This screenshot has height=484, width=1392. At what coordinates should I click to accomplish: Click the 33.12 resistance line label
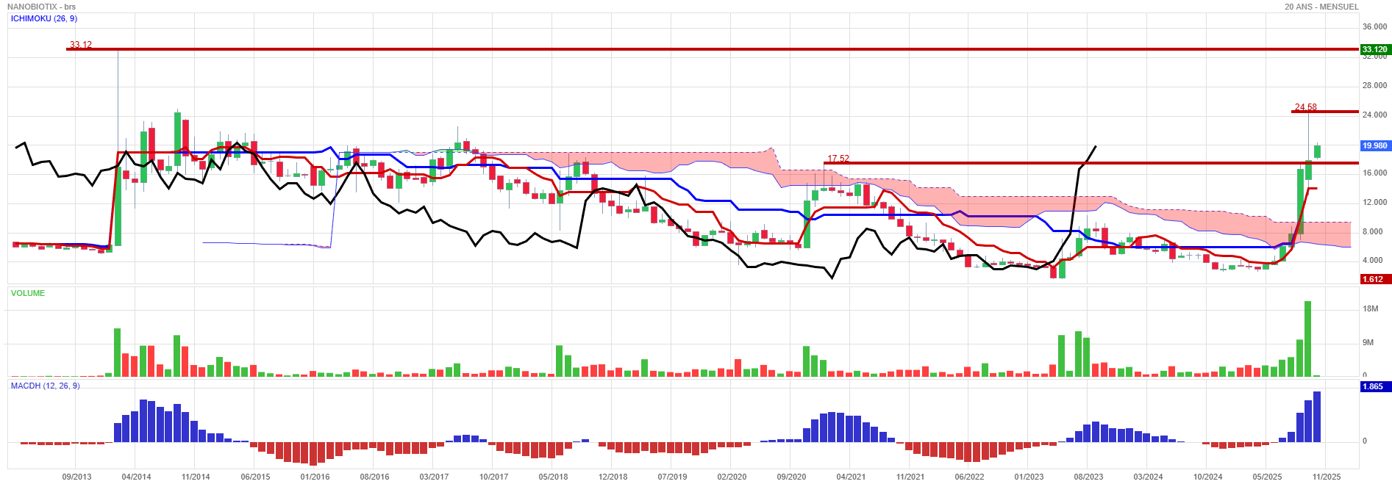81,45
